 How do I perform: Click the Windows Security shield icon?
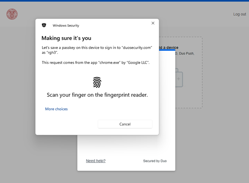44,25
